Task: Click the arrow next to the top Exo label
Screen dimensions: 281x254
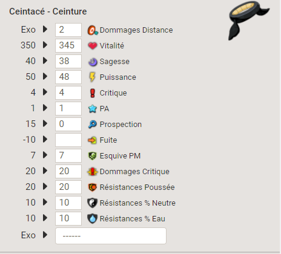Action: click(x=45, y=30)
